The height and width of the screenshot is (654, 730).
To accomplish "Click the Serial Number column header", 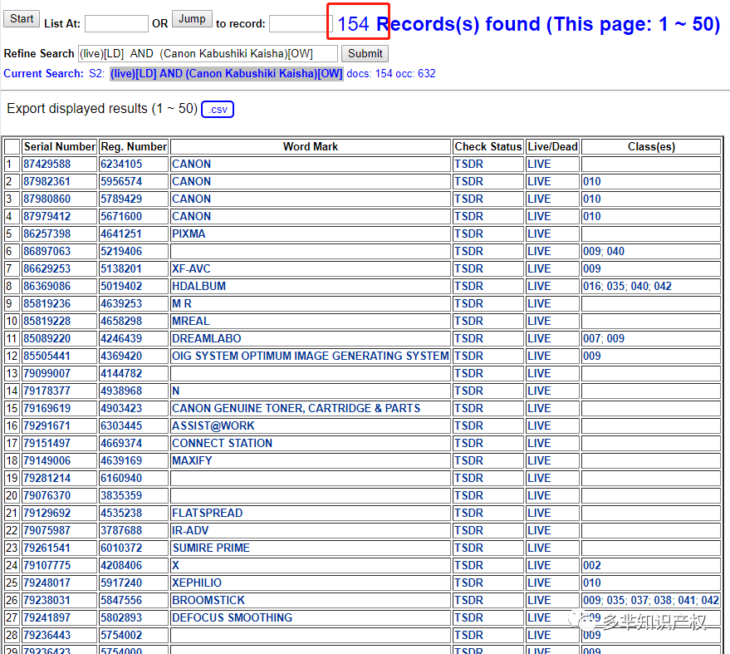I will [60, 147].
